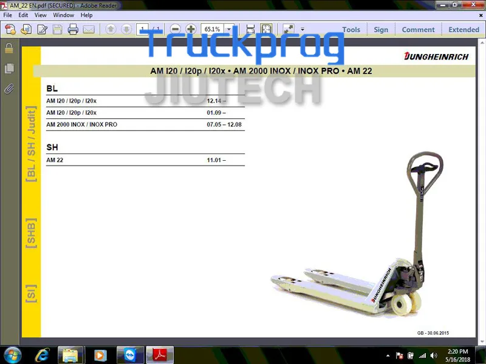Click the Jungheinrich logo
This screenshot has height=364, width=486.
click(x=436, y=56)
